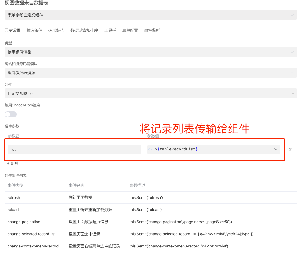This screenshot has width=303, height=259.
Task: Switch to the 工具栏 tab
Action: 110,30
